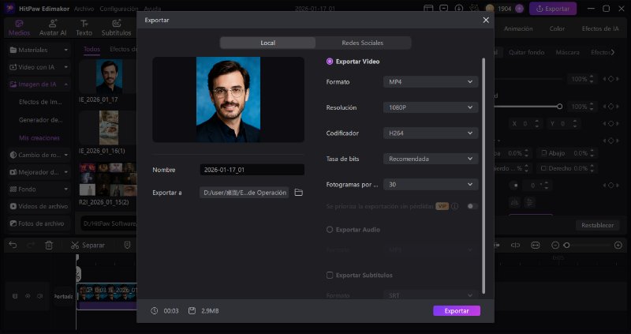Open Videos de archivo in sidebar
The width and height of the screenshot is (631, 334).
point(39,206)
